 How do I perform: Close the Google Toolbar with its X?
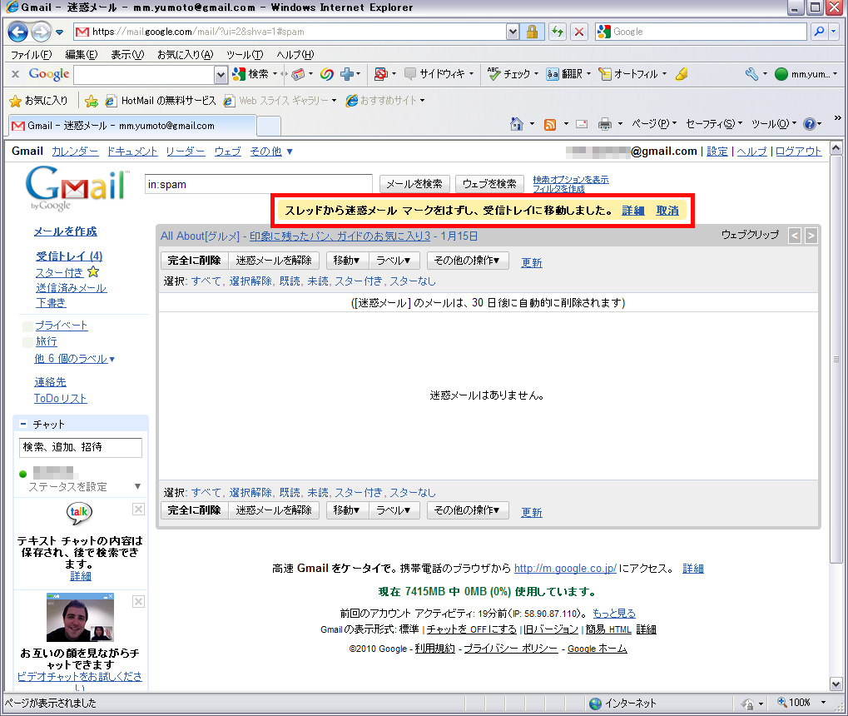click(15, 74)
